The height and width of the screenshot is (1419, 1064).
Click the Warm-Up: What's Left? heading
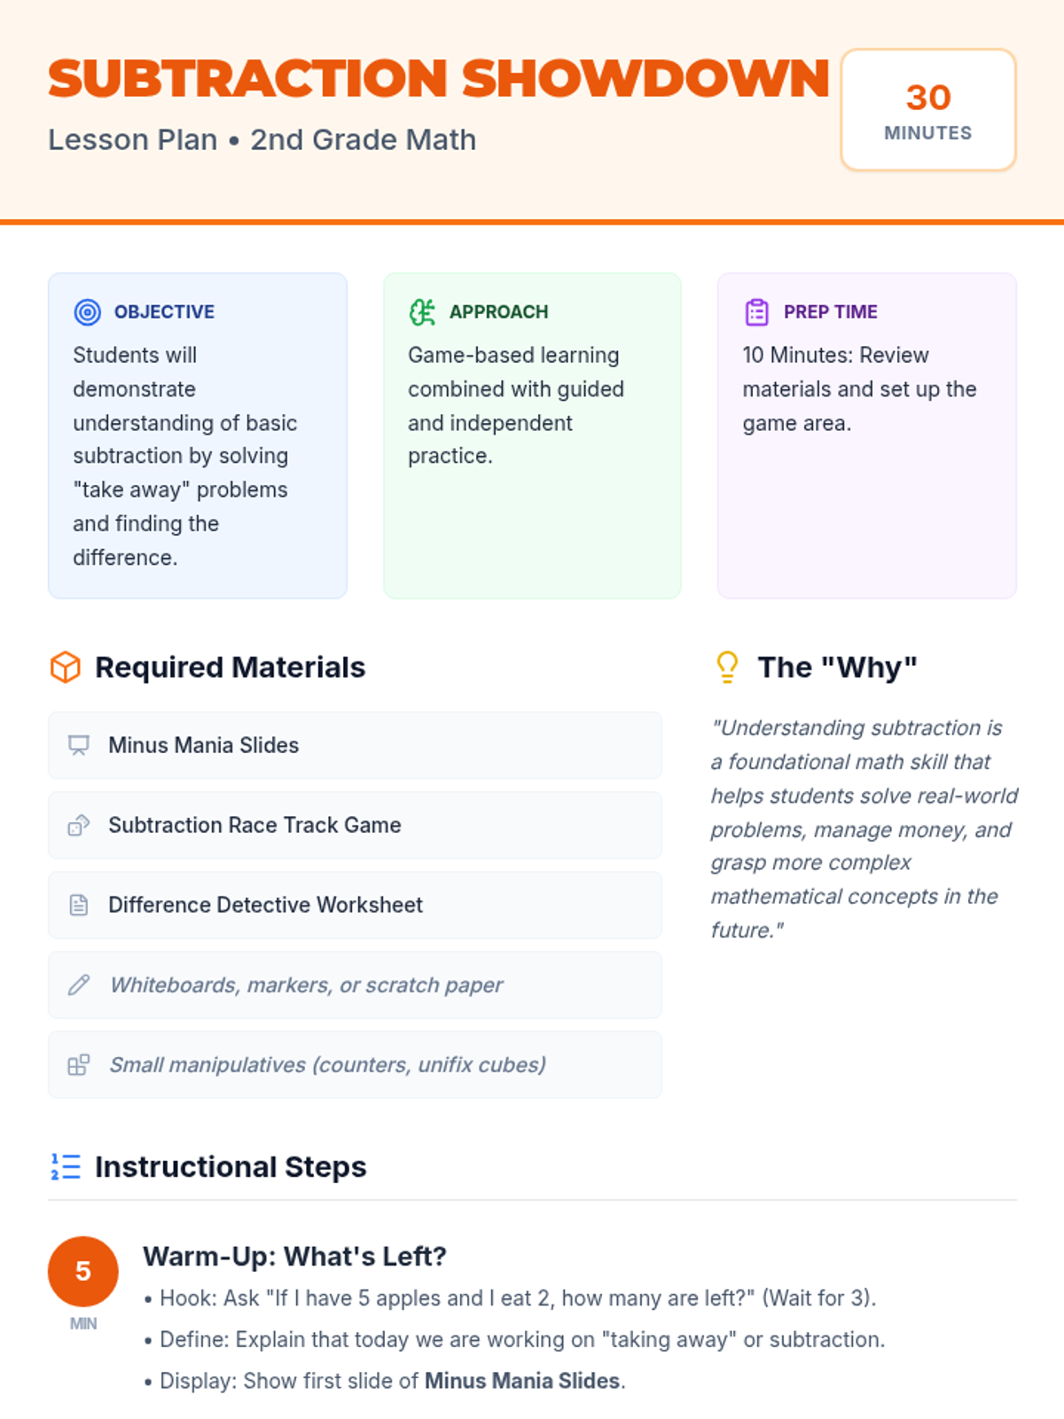[x=294, y=1256]
